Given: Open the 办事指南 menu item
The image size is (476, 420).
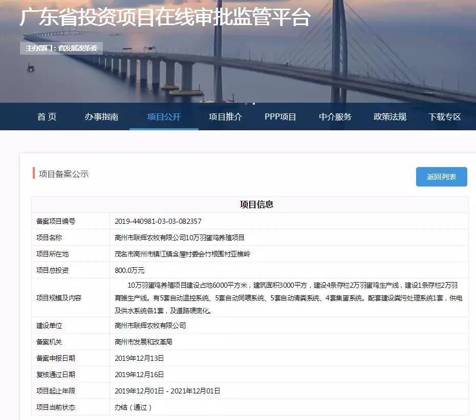Looking at the screenshot, I should tap(101, 116).
